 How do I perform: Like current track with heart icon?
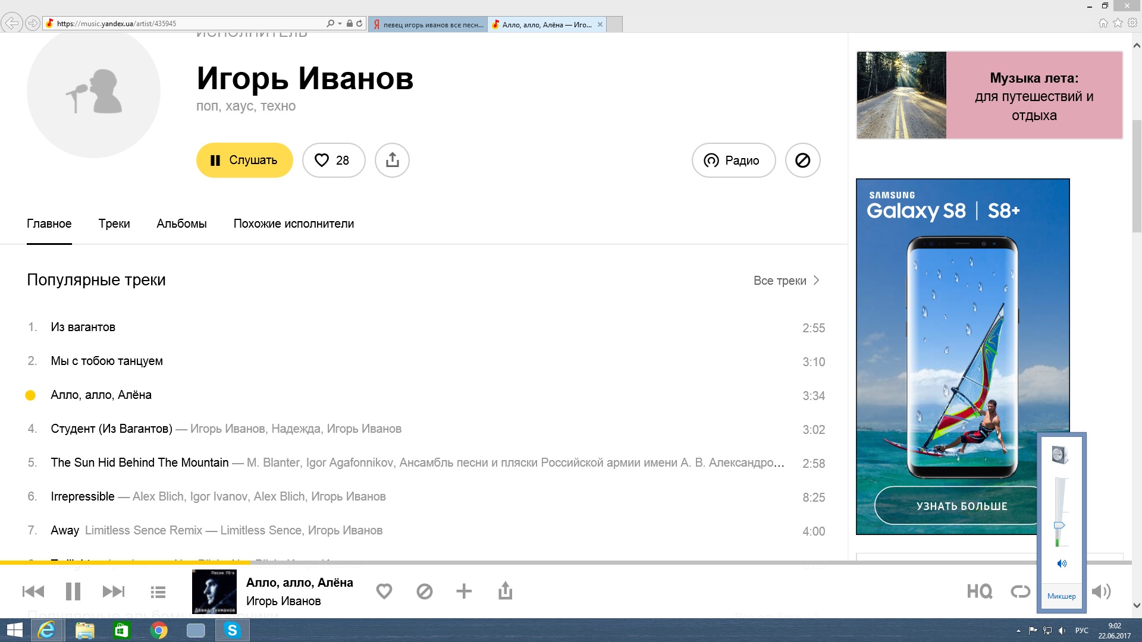[384, 591]
